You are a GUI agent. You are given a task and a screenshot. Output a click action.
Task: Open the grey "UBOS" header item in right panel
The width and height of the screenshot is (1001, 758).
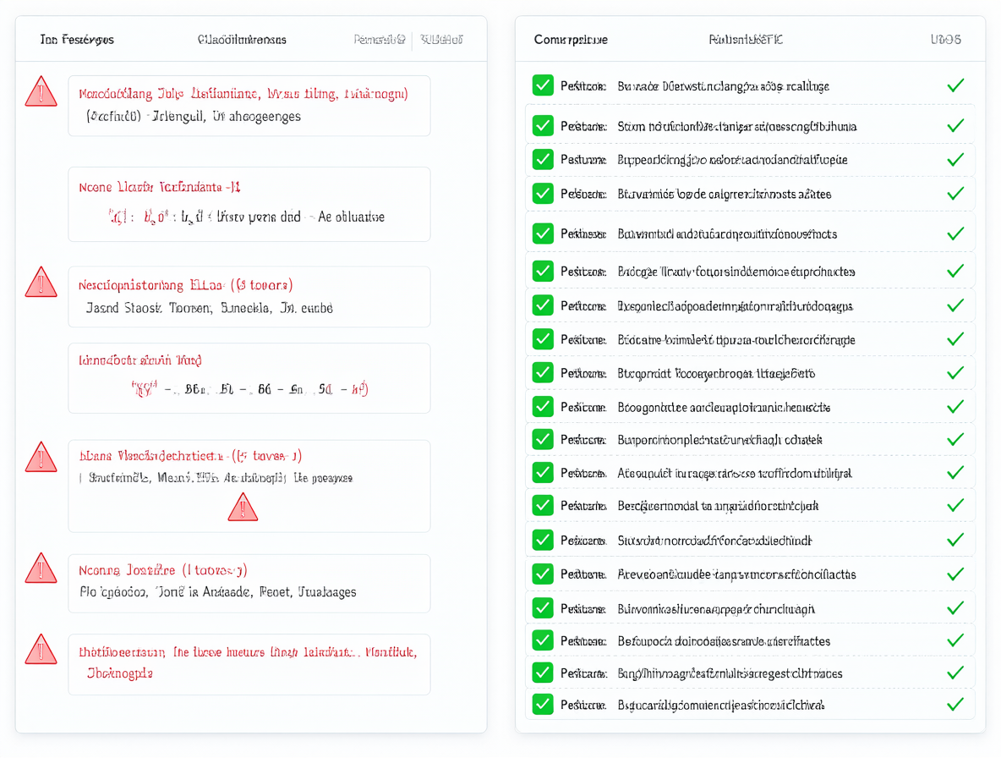pyautogui.click(x=945, y=40)
